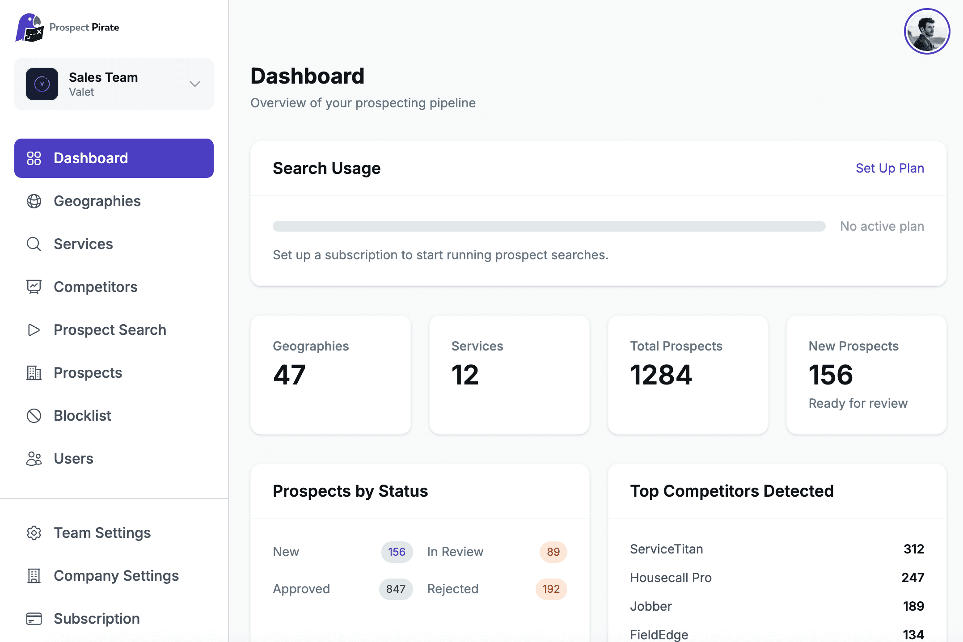
Task: Click the New status count badge 156
Action: [x=397, y=552]
